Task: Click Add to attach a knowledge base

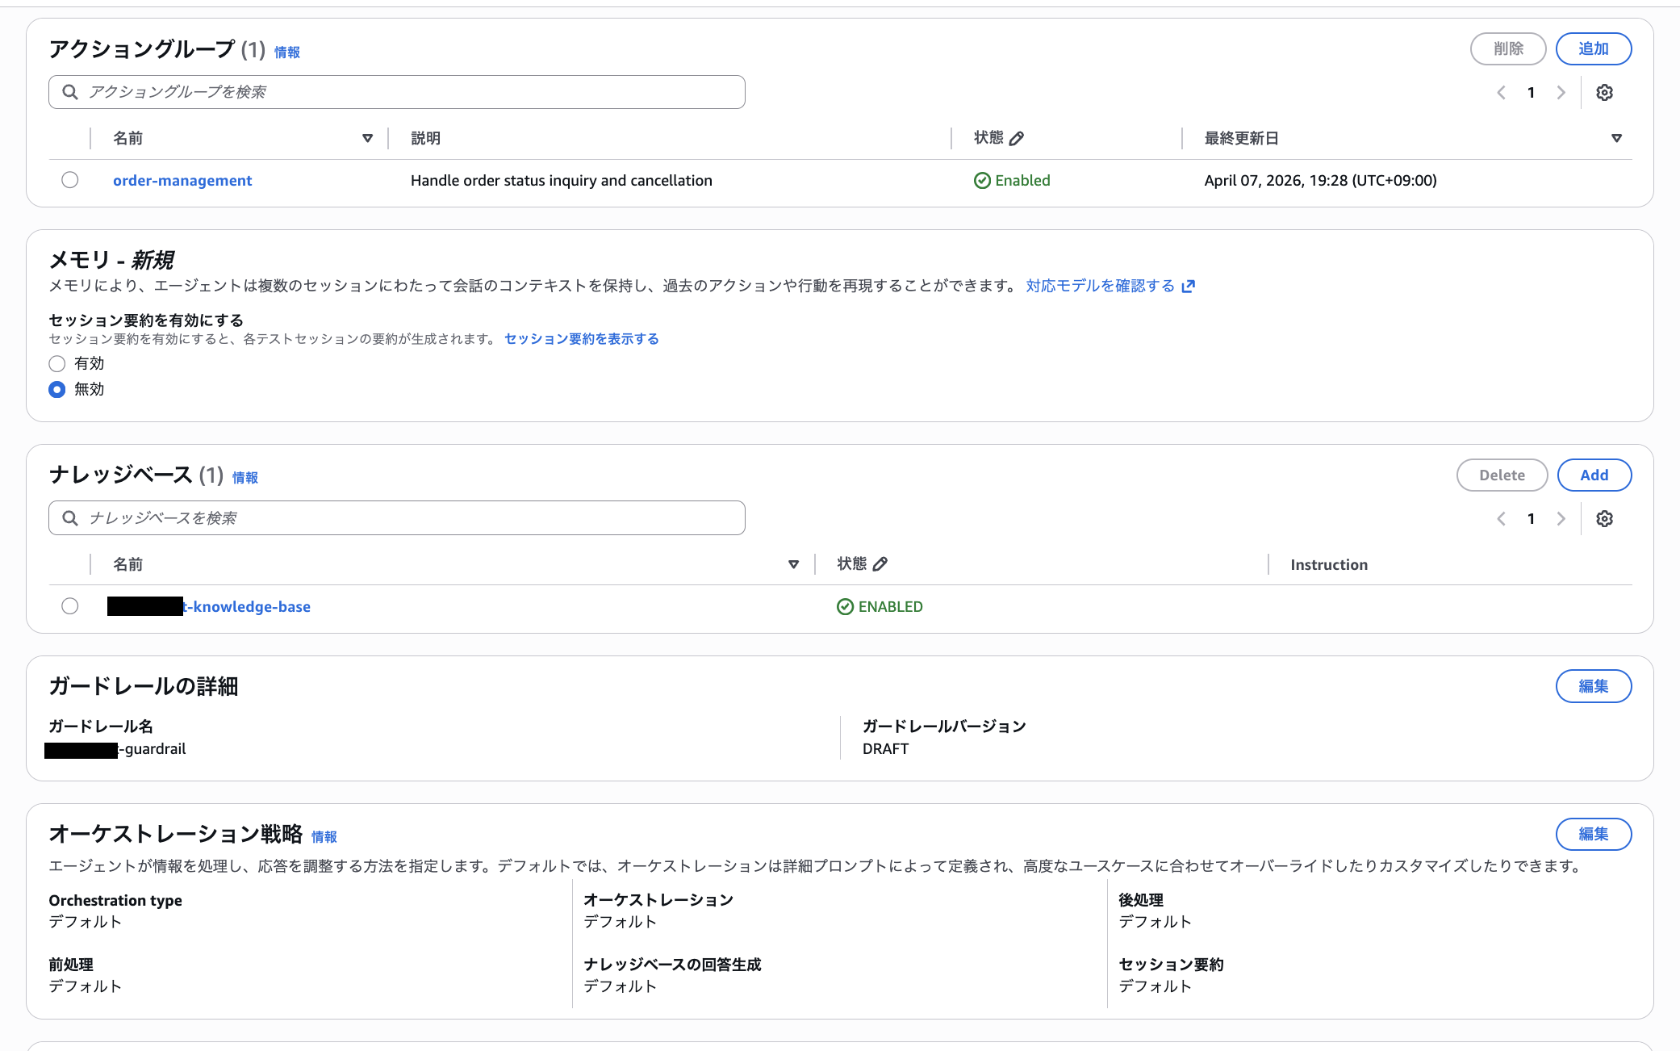Action: pos(1594,475)
